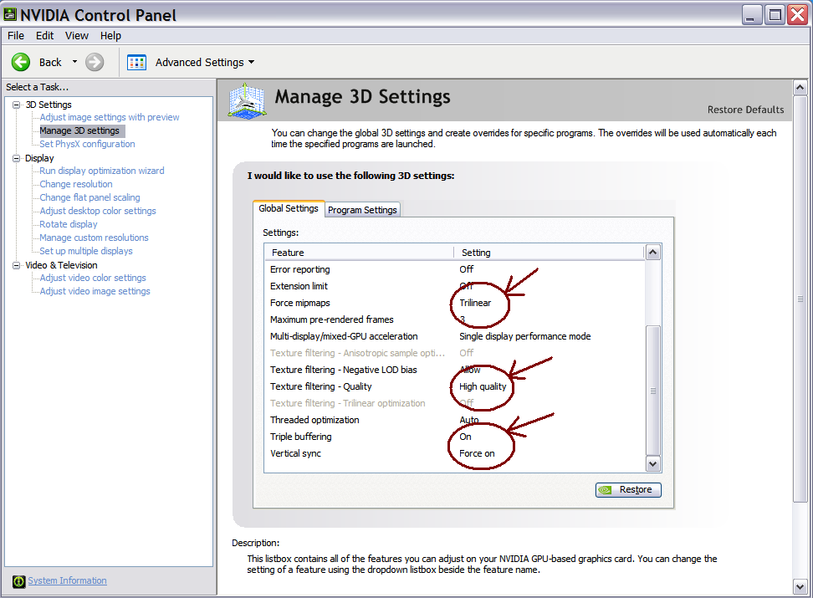Select Texture filtering - Quality row
813x598 pixels.
point(454,386)
